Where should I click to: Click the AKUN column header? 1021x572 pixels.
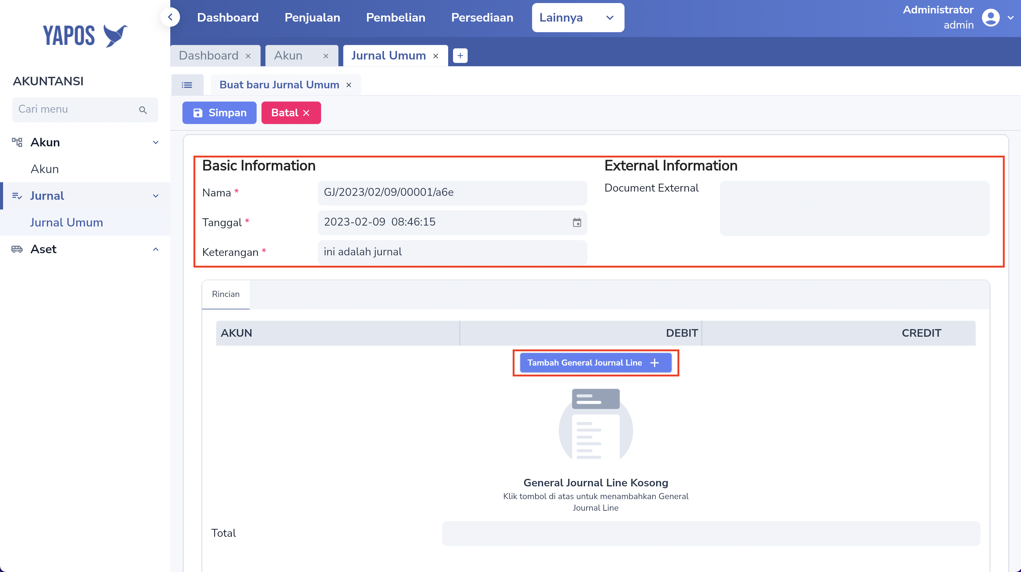click(x=338, y=333)
